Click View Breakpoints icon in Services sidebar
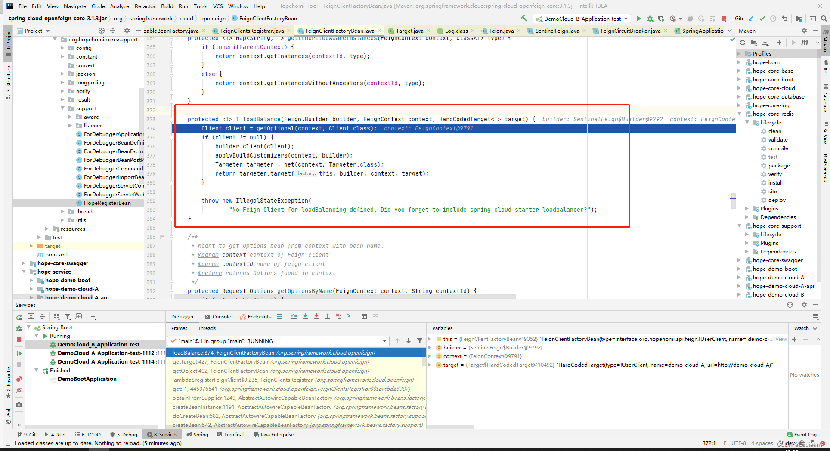Image resolution: width=830 pixels, height=451 pixels. (19, 379)
